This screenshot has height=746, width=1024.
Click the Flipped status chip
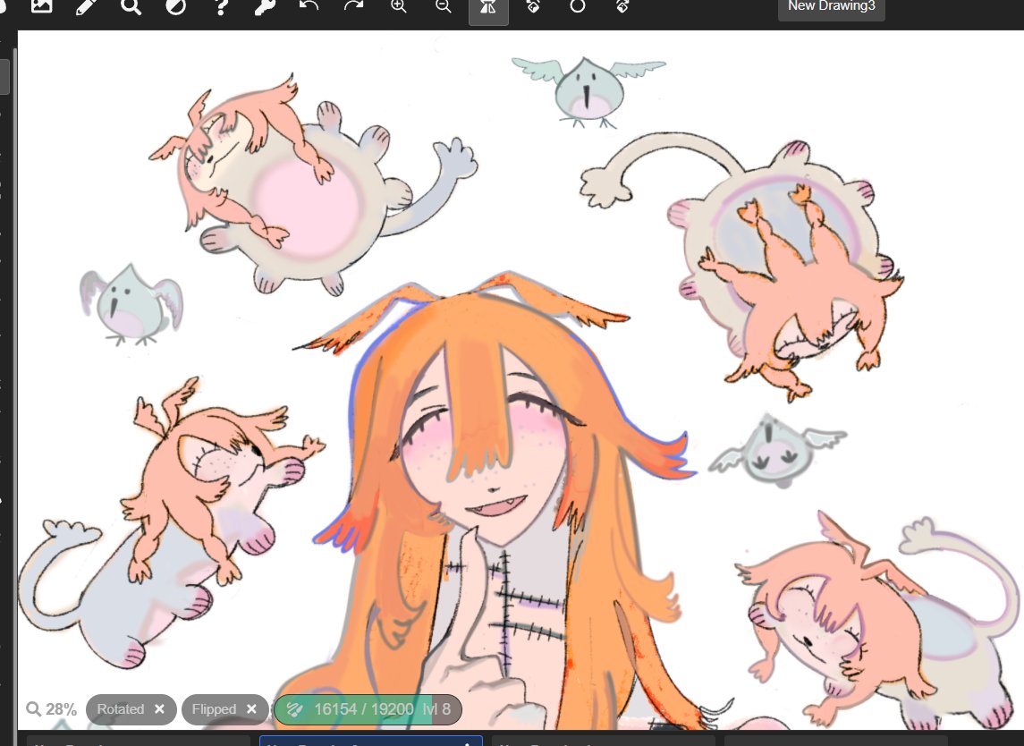(x=224, y=709)
